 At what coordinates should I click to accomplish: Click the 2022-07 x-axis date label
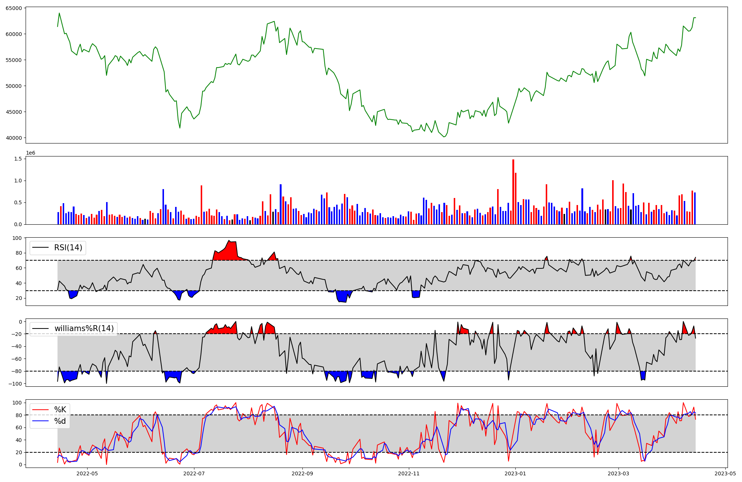[194, 473]
